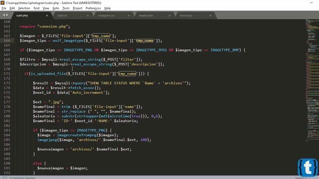Click the imagecreatefrompng function call

point(77,135)
